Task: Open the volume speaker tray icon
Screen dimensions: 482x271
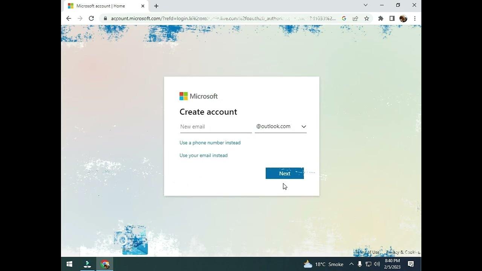Action: [377, 264]
